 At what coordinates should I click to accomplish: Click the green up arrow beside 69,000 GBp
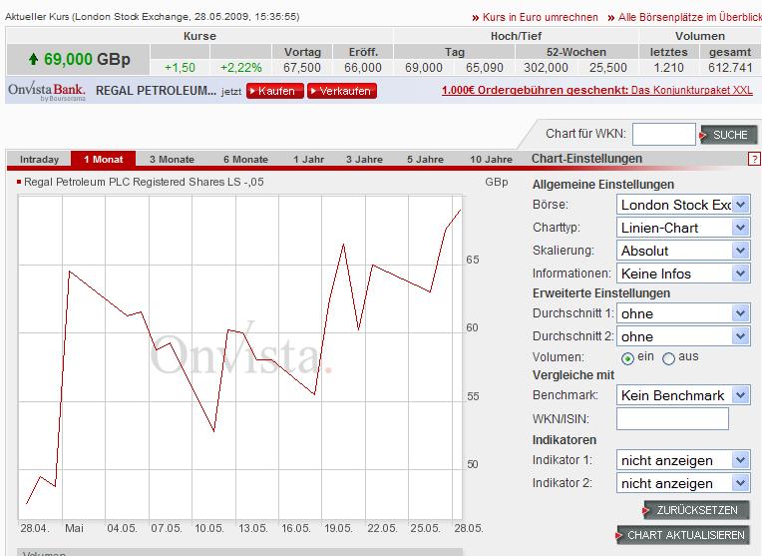[x=33, y=59]
